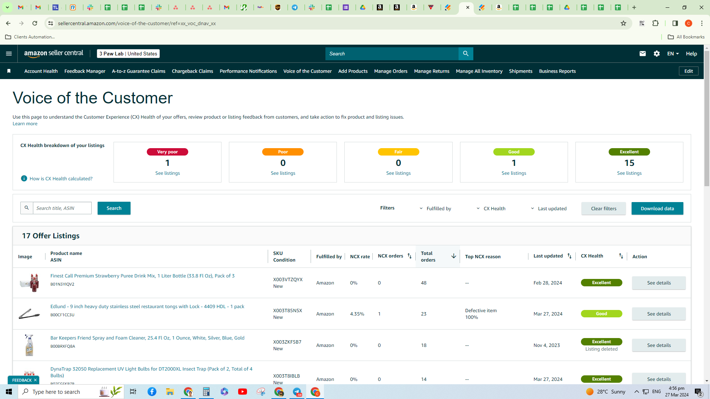710x399 pixels.
Task: Open the browser extensions puzzle icon
Action: pos(656,23)
